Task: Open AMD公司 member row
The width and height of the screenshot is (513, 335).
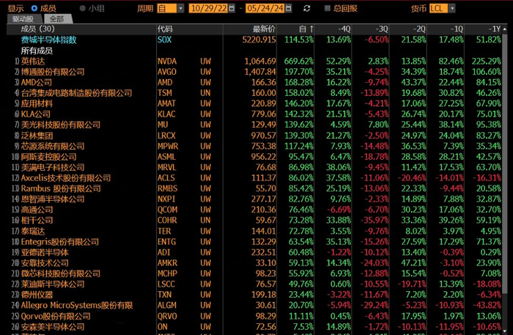Action: click(36, 82)
